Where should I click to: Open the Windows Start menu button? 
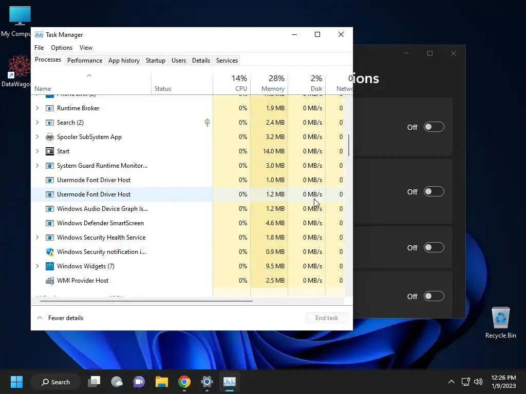pyautogui.click(x=16, y=382)
